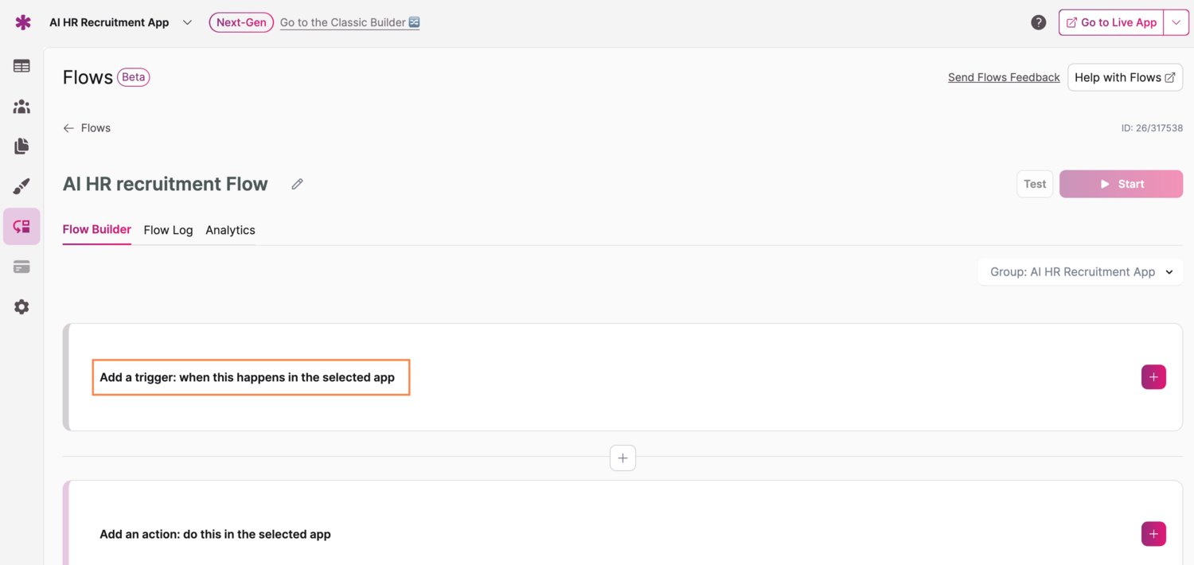Click the plus button to add action

point(1153,534)
